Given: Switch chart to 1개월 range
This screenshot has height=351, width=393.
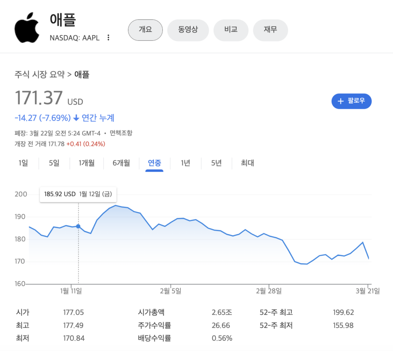Looking at the screenshot, I should pos(87,163).
